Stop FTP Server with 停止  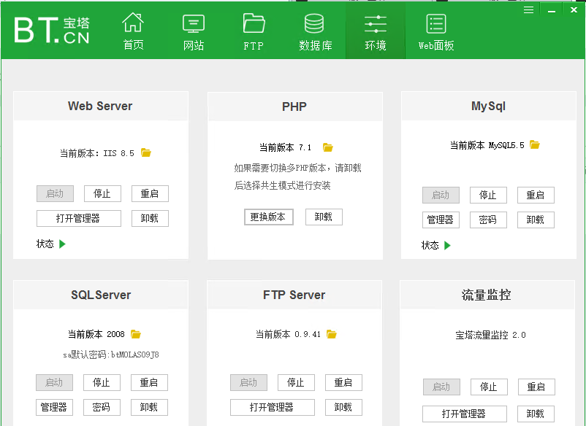[x=296, y=382]
